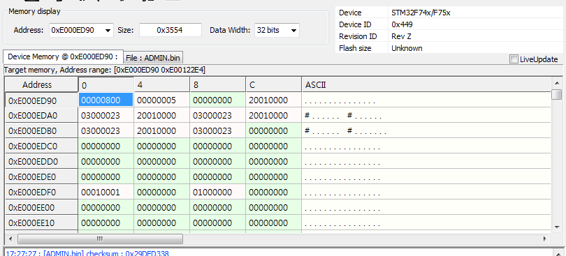Image resolution: width=566 pixels, height=256 pixels.
Task: Click the horizontal scrollbar left arrow
Action: coord(10,239)
